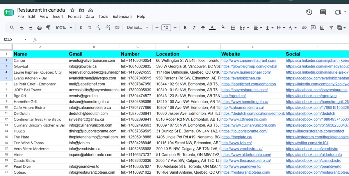The image size is (349, 176).
Task: Open the View menu
Action: [44, 17]
